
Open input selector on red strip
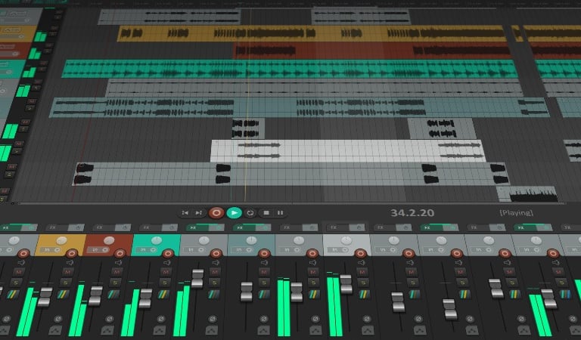coord(98,250)
